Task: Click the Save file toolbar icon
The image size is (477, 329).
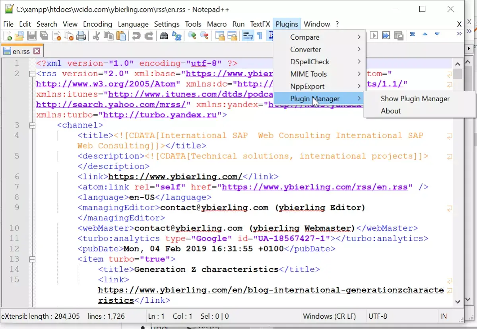Action: (x=32, y=36)
